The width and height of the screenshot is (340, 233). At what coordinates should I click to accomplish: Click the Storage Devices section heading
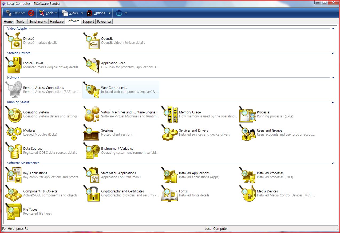coord(19,53)
